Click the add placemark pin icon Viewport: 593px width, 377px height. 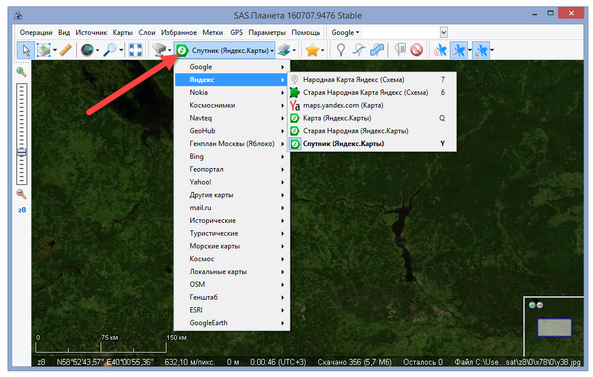tap(341, 51)
